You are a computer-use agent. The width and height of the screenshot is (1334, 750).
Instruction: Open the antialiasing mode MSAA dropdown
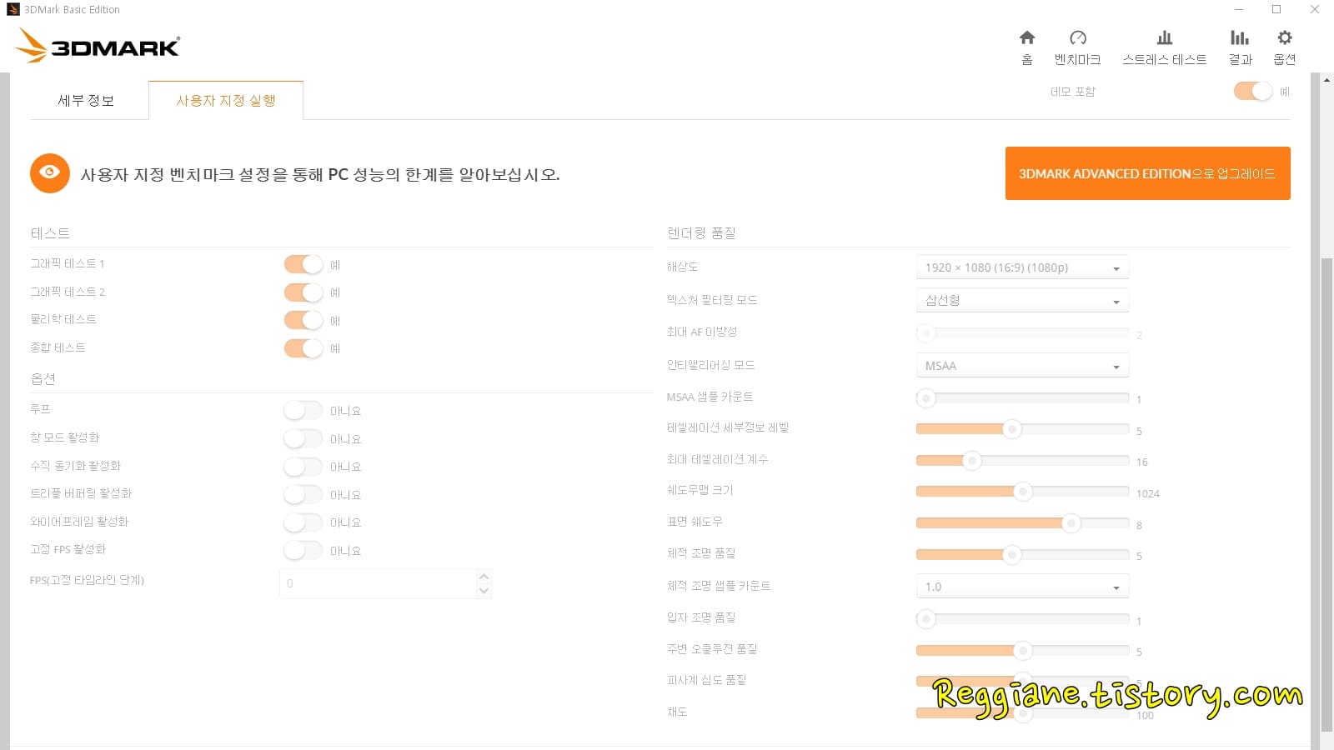click(1022, 366)
